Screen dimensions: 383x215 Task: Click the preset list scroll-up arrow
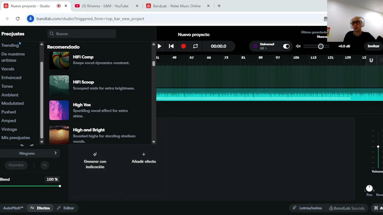click(x=153, y=44)
